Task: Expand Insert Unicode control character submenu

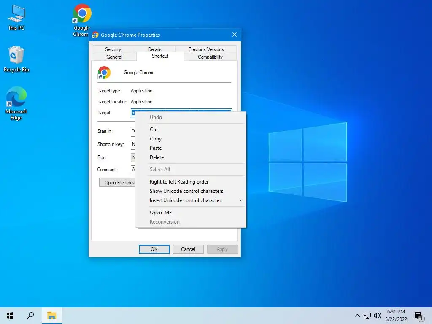Action: coord(191,200)
